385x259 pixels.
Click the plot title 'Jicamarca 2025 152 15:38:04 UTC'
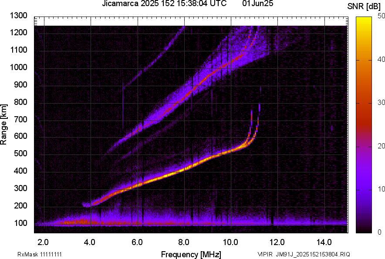164,3
